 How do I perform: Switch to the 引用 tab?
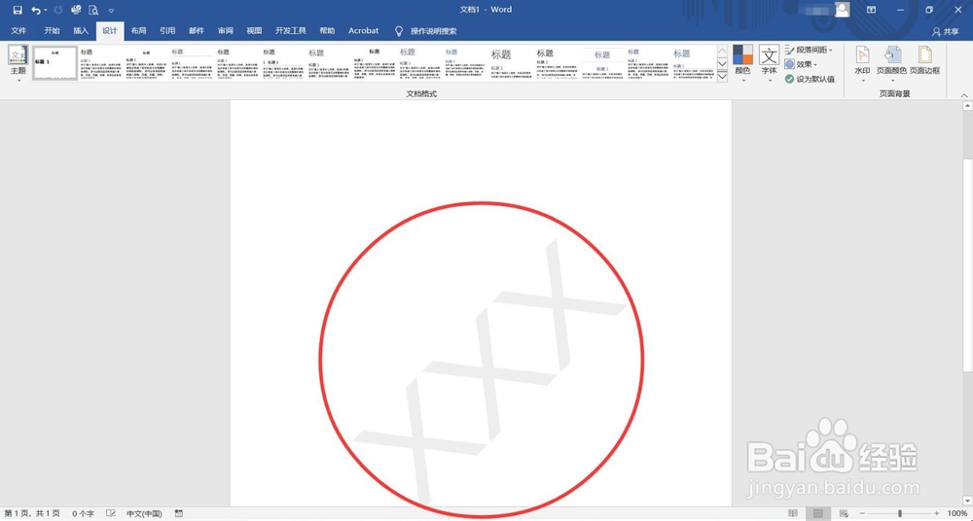point(167,30)
